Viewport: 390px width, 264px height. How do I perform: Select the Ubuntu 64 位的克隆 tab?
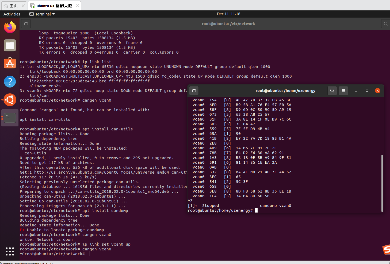(54, 6)
